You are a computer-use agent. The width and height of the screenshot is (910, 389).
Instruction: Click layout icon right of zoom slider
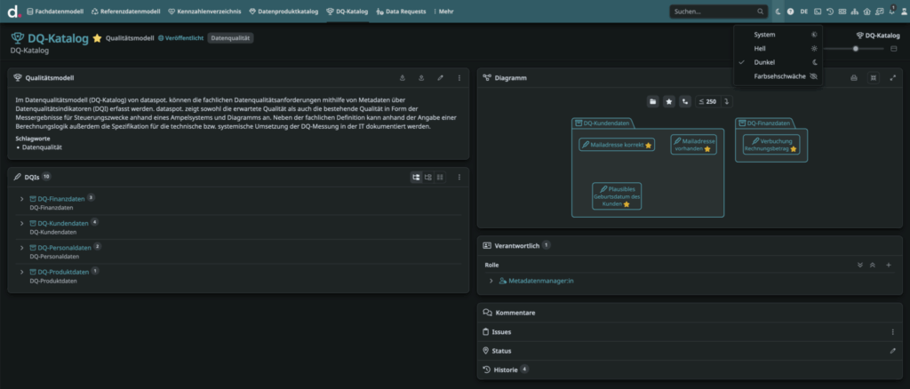(894, 49)
